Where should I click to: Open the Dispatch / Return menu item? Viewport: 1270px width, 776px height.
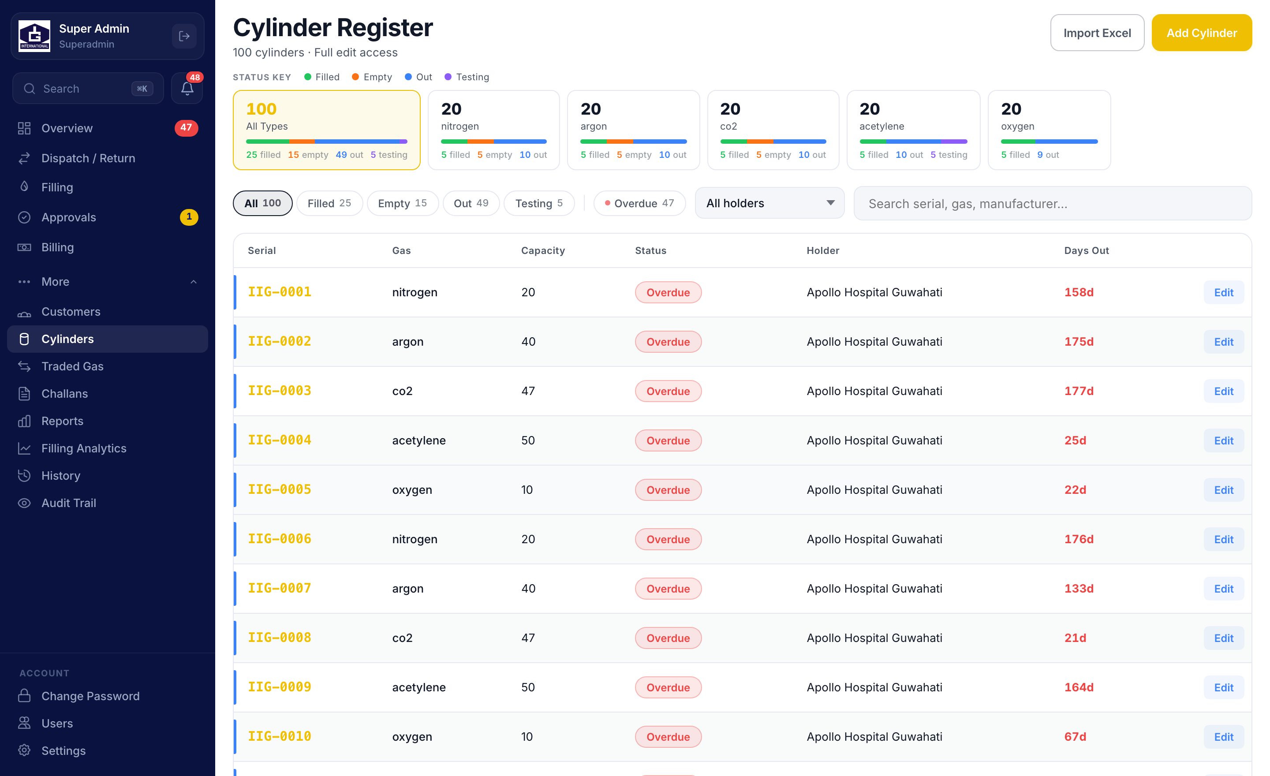pos(108,158)
